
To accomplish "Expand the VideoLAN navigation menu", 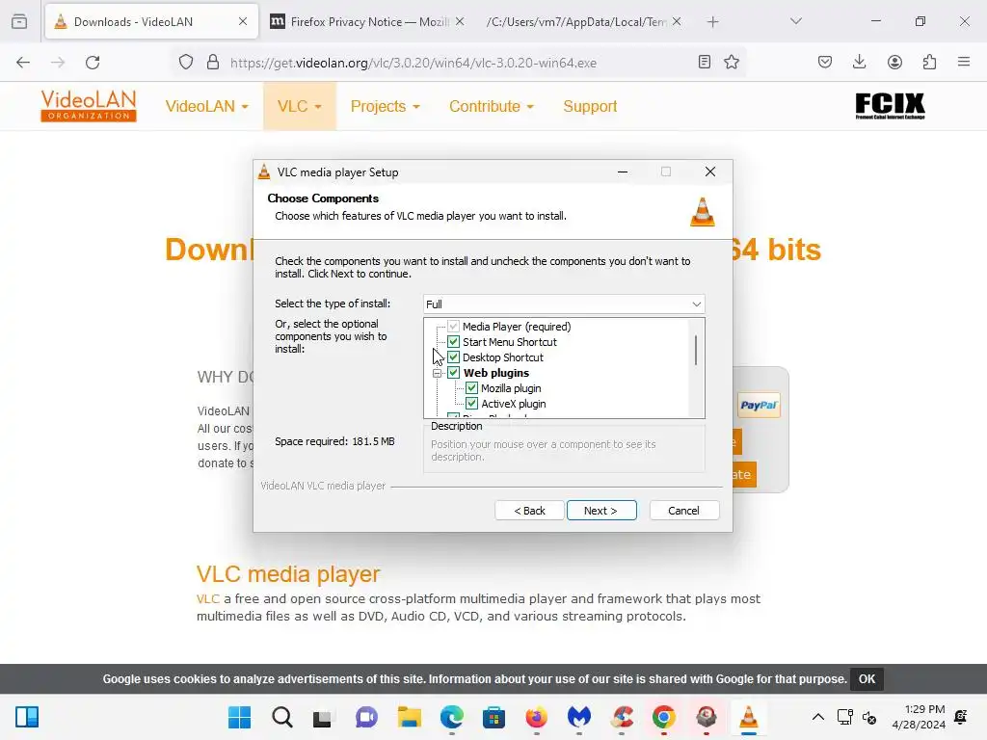I will tap(206, 106).
